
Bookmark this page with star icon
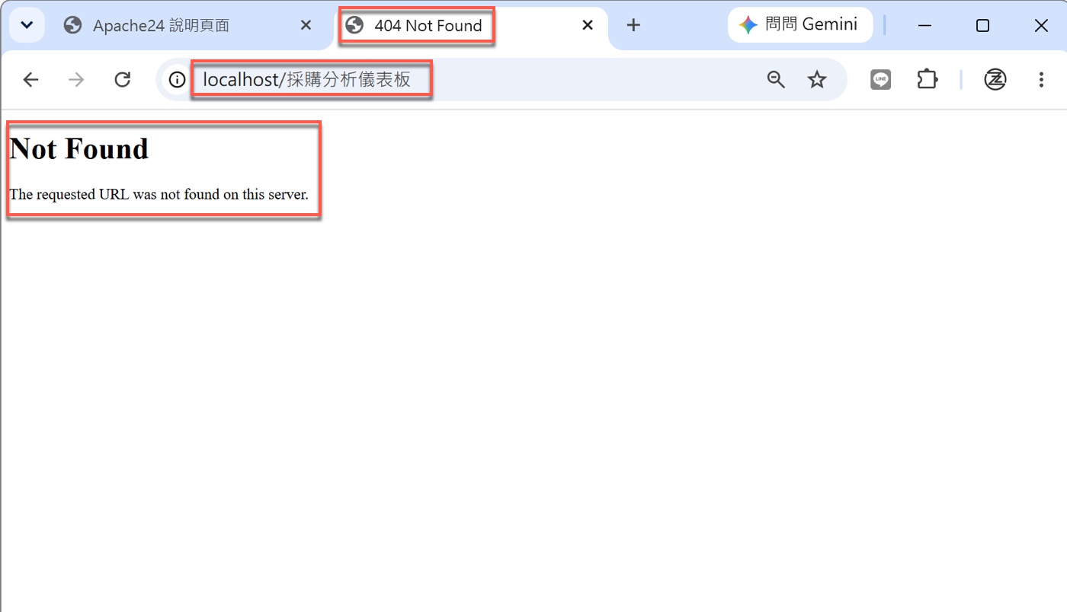point(817,79)
